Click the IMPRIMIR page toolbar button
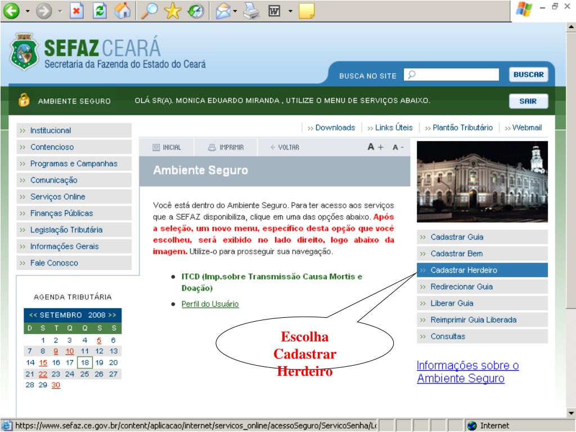The width and height of the screenshot is (576, 432). click(226, 147)
